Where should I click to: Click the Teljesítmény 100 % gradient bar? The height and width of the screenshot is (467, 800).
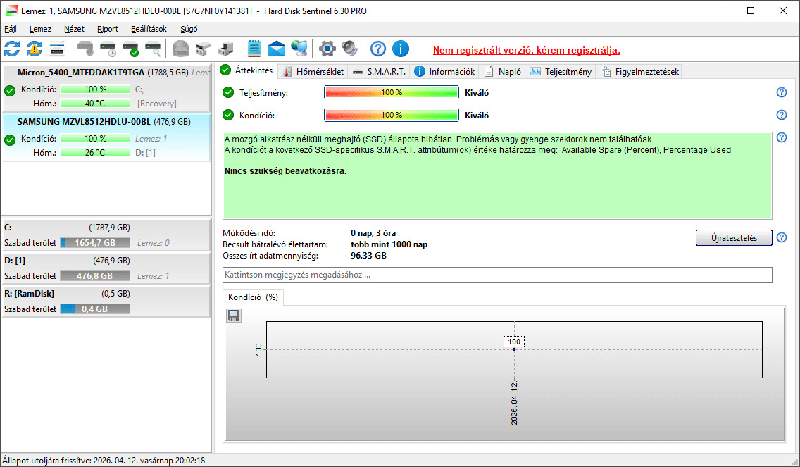(x=392, y=93)
